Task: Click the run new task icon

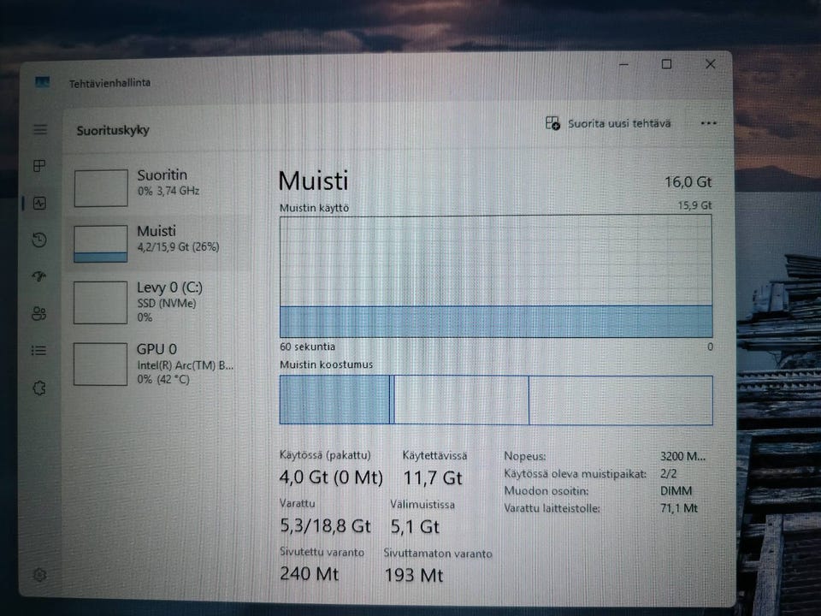Action: (552, 123)
